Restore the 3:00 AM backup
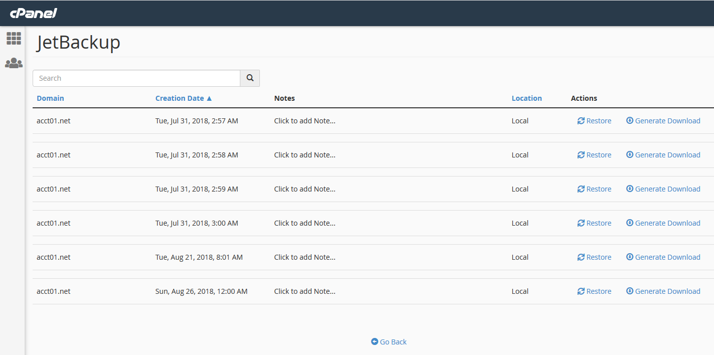Image resolution: width=714 pixels, height=355 pixels. (594, 223)
